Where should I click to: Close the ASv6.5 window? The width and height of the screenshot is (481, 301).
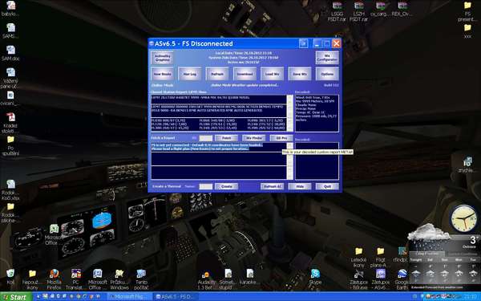point(337,43)
